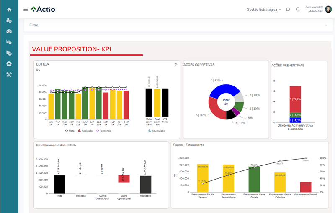Click the Filtro label

point(34,25)
